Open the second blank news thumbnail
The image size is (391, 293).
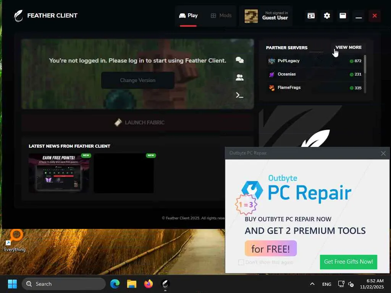point(124,173)
